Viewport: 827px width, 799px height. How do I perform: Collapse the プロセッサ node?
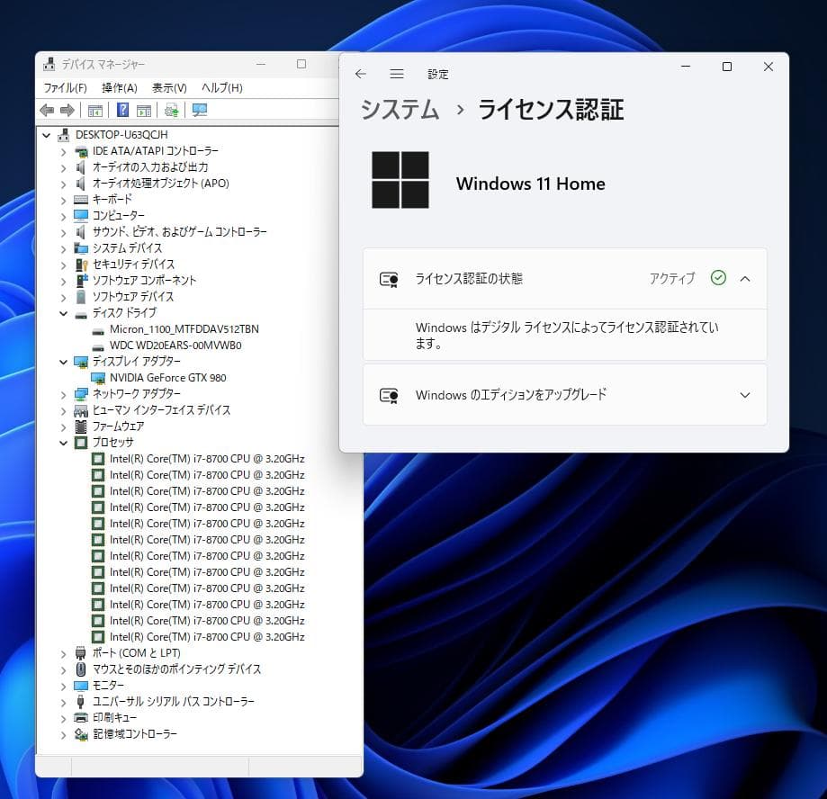click(62, 442)
